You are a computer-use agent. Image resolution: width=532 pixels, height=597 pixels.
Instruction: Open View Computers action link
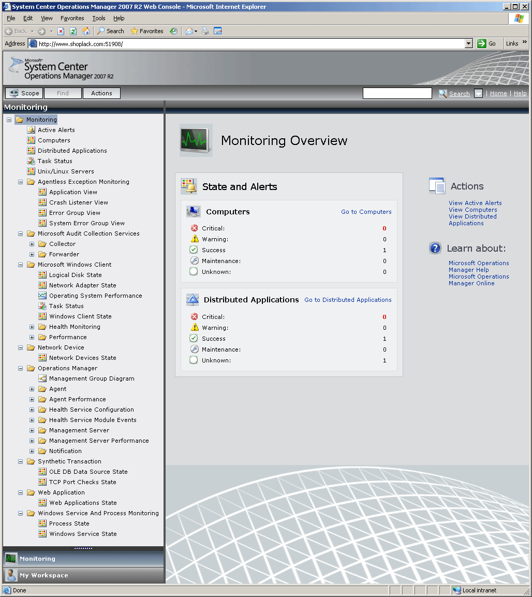(472, 210)
